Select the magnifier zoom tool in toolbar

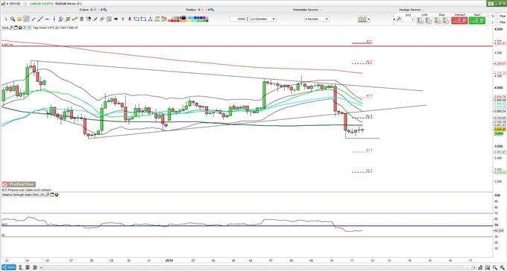click(x=13, y=19)
